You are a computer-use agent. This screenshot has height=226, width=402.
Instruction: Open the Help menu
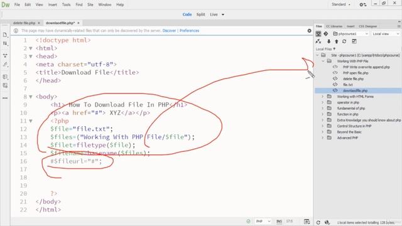(x=120, y=4)
